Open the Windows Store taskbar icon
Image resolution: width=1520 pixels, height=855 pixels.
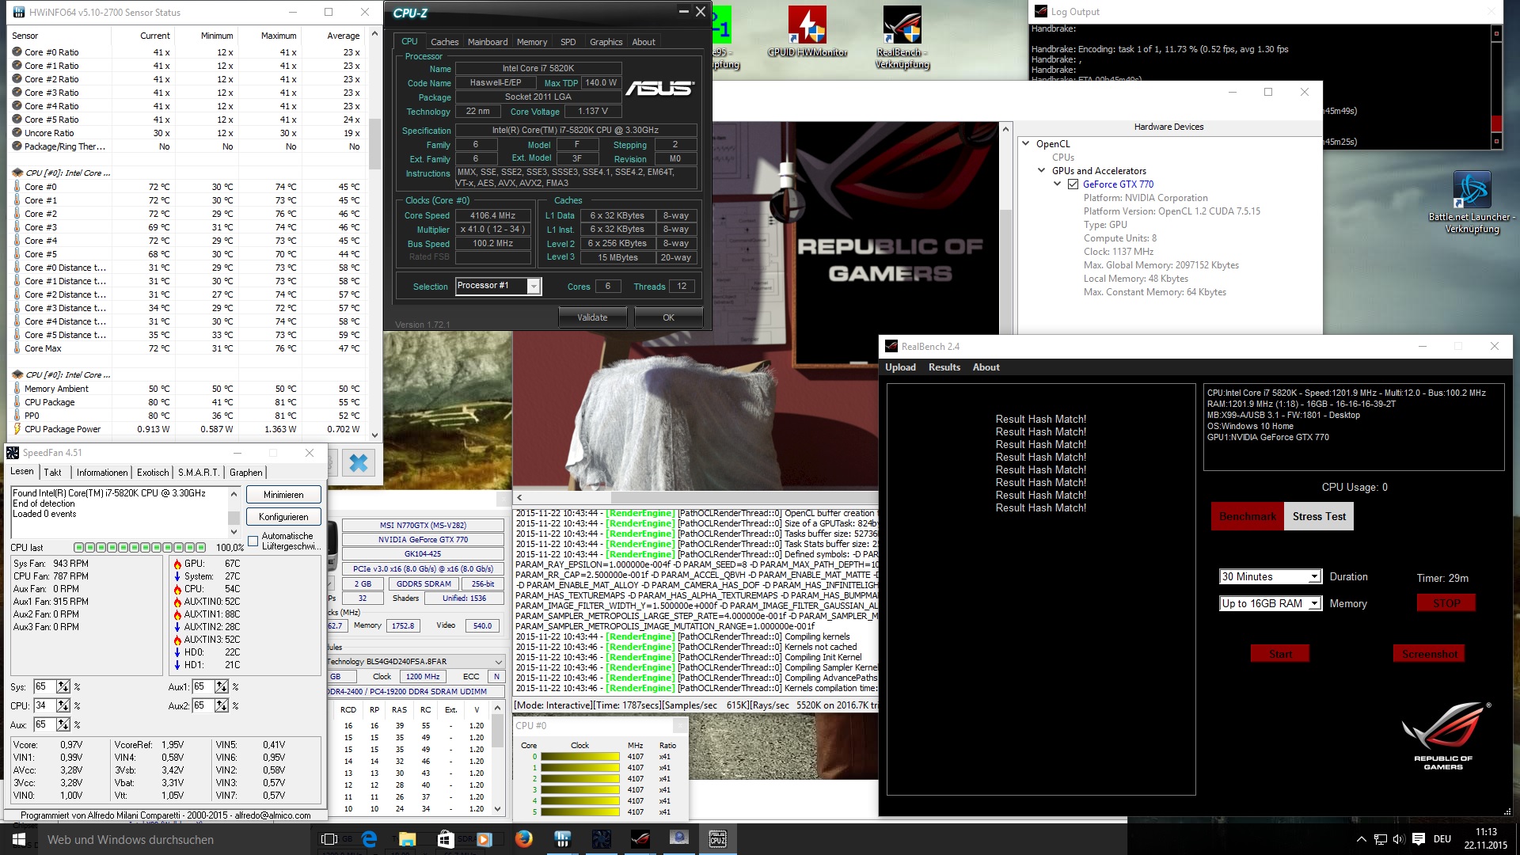(x=445, y=839)
